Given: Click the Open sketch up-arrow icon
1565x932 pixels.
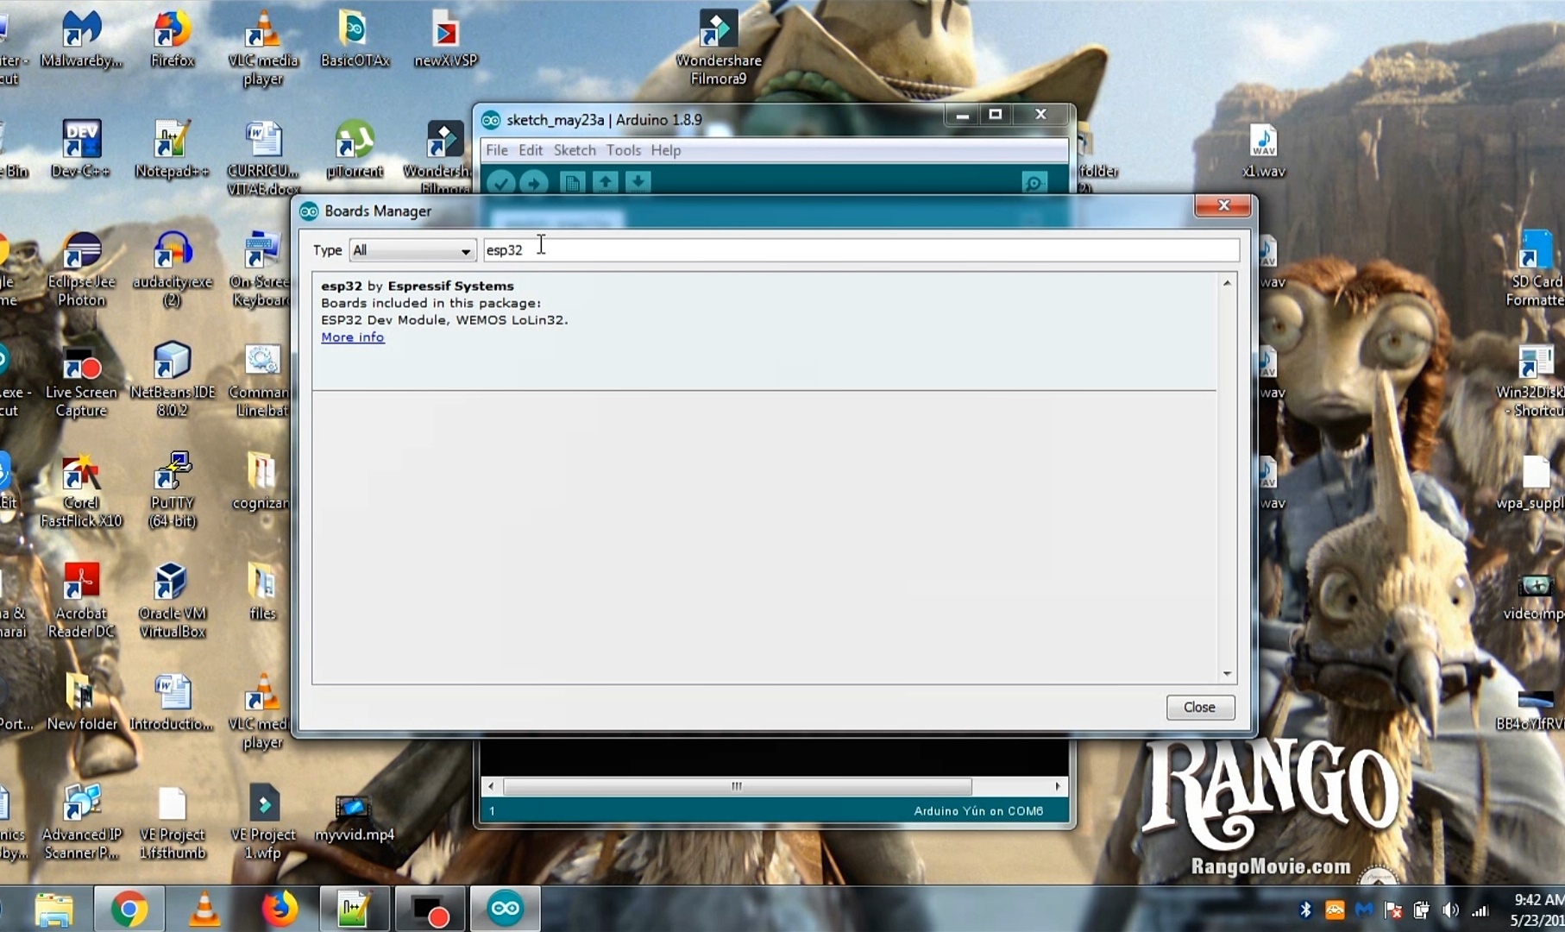Looking at the screenshot, I should coord(606,182).
